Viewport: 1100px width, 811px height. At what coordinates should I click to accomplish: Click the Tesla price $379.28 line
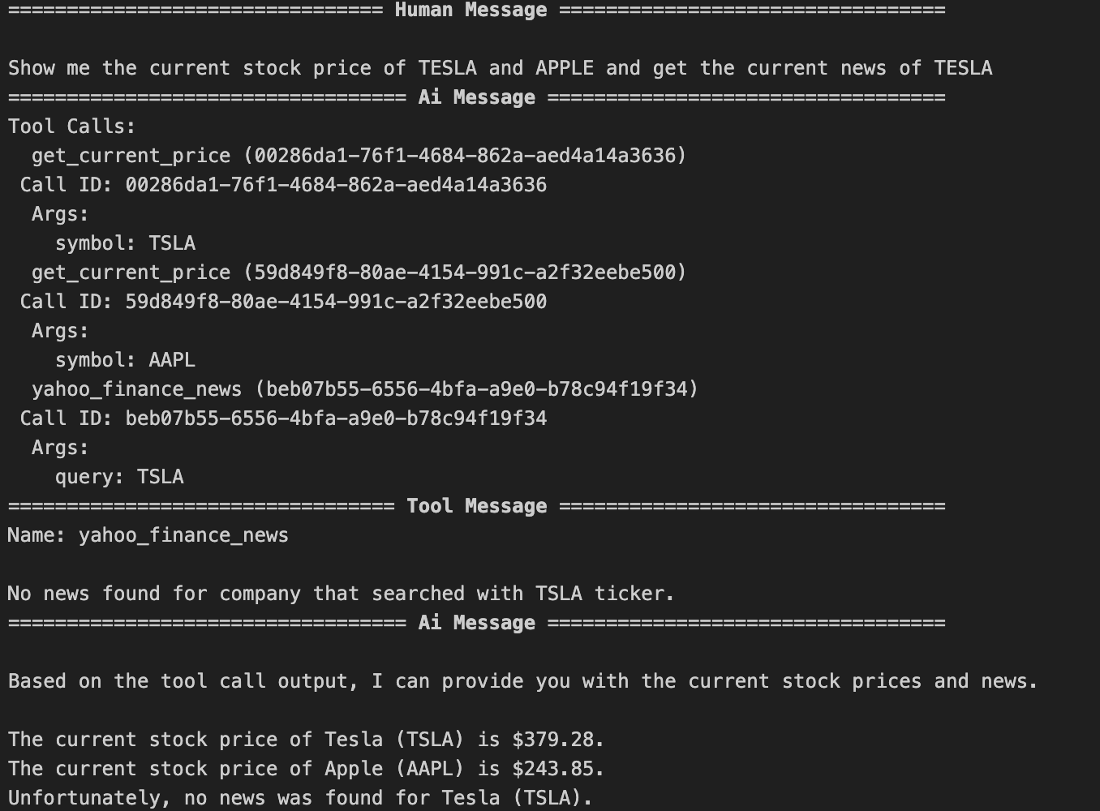(307, 740)
